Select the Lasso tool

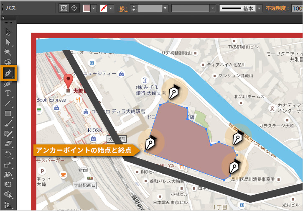[8, 62]
